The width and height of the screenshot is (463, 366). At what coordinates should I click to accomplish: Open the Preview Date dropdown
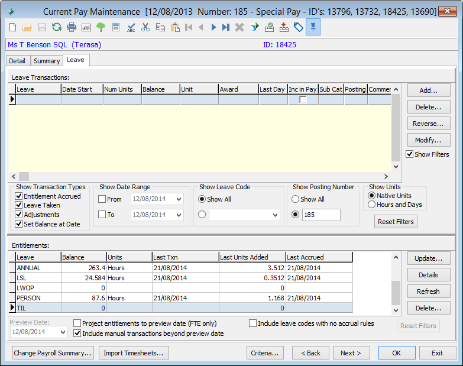click(63, 332)
